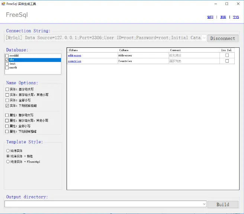The height and width of the screenshot is (214, 244).
Task: Enable 属性: 全部小写 option
Action: [x=7, y=126]
